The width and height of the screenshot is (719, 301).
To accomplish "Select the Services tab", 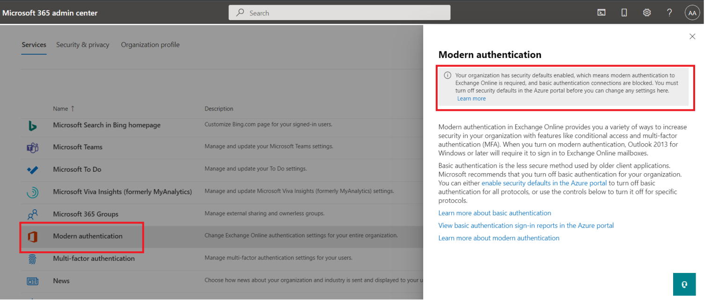I will click(34, 44).
